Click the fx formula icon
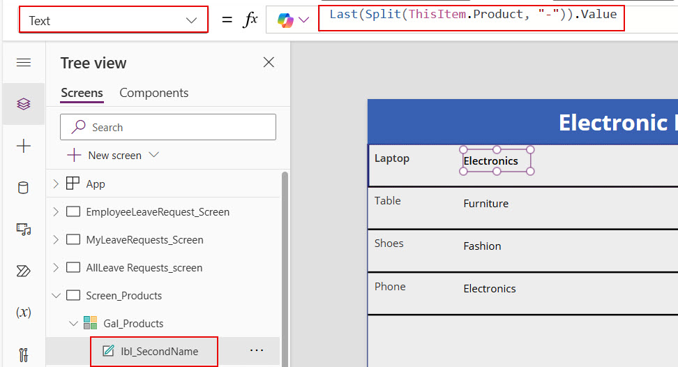 coord(251,20)
